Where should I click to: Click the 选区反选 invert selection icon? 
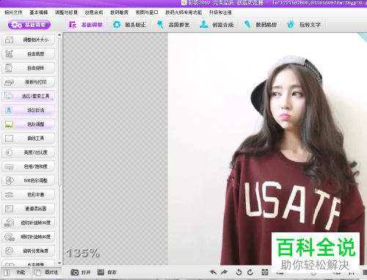click(x=9, y=110)
